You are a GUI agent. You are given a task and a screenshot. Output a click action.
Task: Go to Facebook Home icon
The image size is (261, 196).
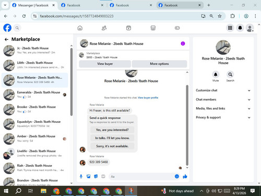pyautogui.click(x=80, y=28)
